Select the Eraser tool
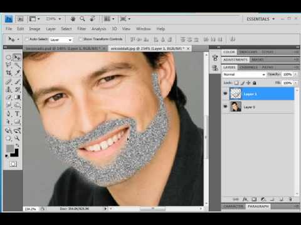Image resolution: width=301 pixels, height=225 pixels. point(9,97)
